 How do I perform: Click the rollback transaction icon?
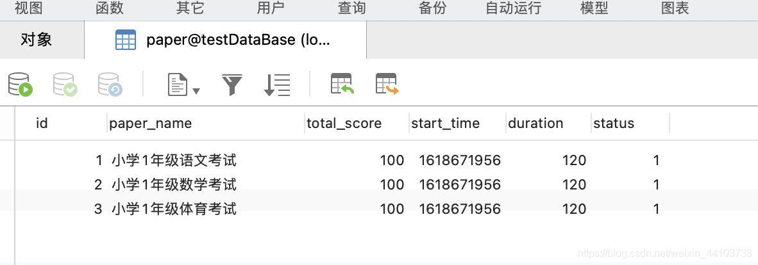[x=110, y=84]
